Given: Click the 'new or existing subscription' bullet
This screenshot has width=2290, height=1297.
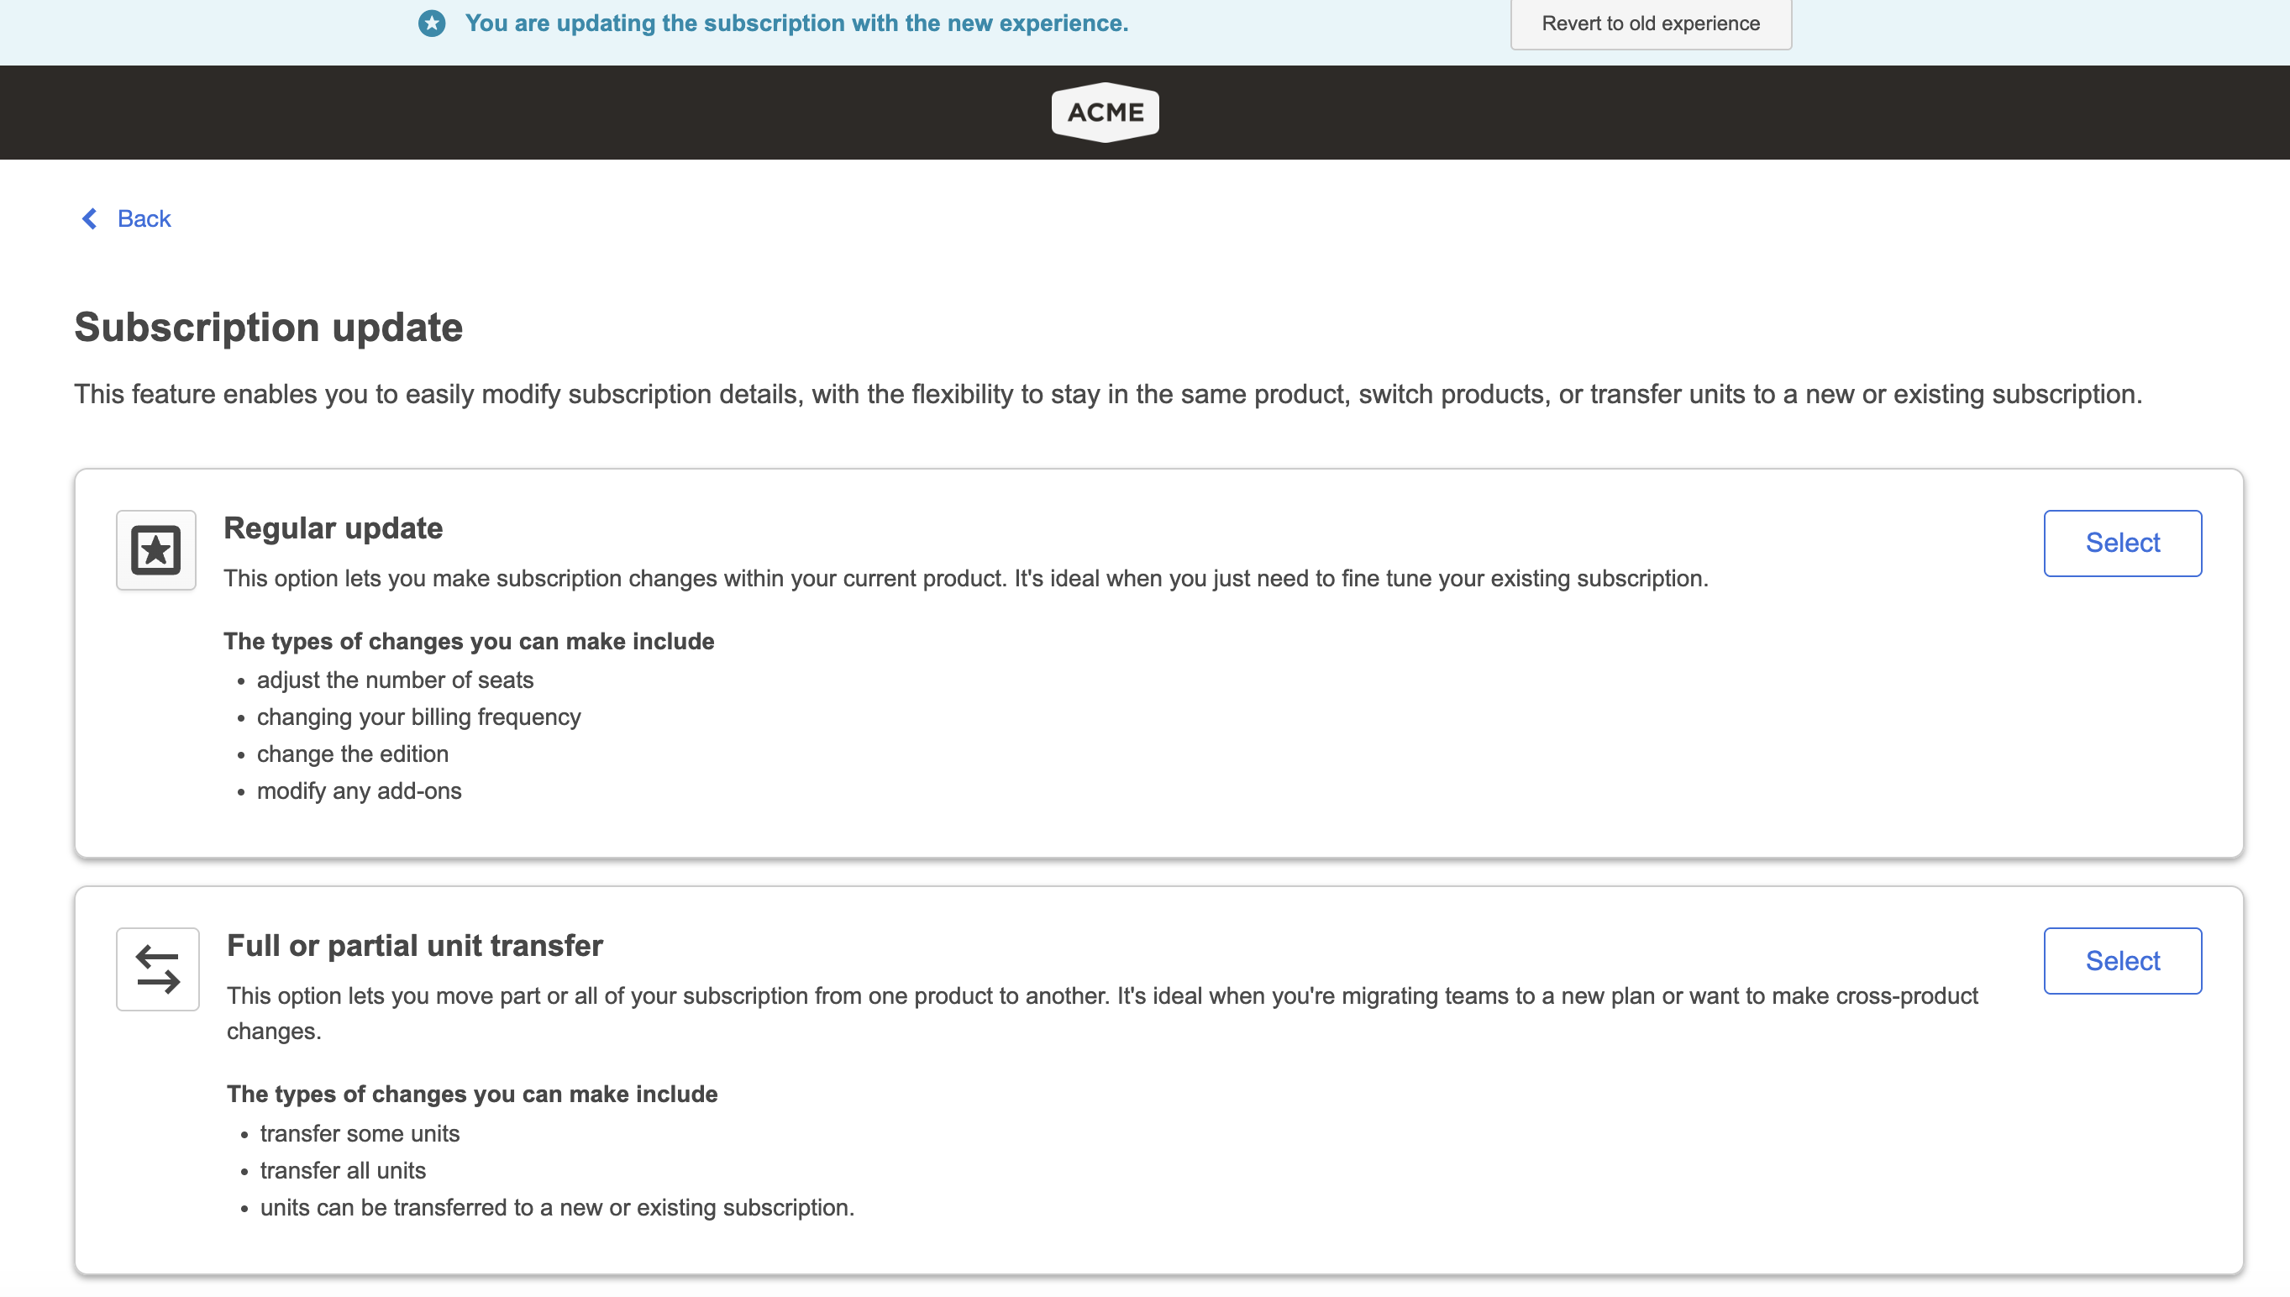Looking at the screenshot, I should pos(557,1208).
